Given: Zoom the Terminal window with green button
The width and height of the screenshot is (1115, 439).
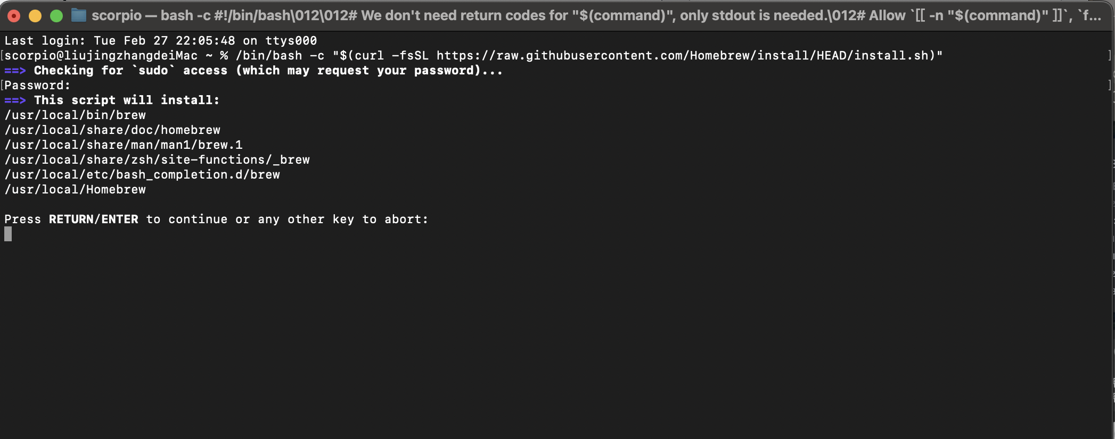Looking at the screenshot, I should 56,16.
